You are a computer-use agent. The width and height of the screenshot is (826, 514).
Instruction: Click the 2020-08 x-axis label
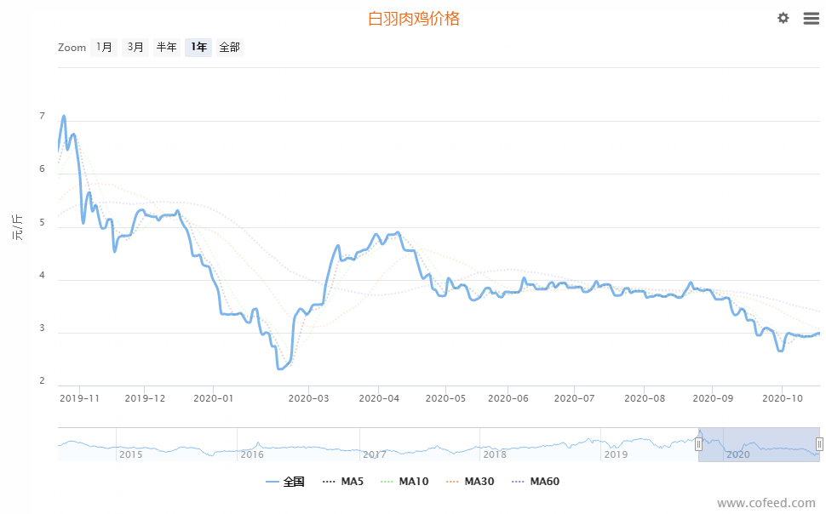click(645, 398)
